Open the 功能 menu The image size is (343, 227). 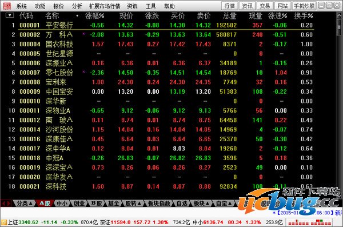tap(40, 6)
